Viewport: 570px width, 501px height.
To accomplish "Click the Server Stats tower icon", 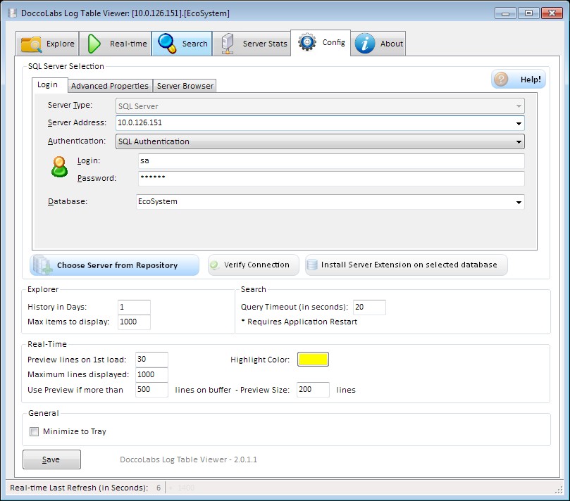I will click(x=228, y=44).
